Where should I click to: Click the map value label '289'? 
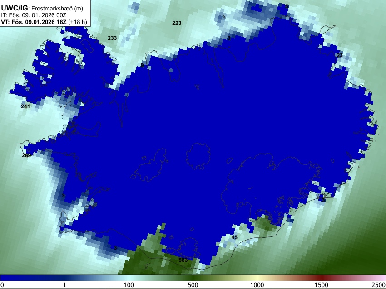26,155
